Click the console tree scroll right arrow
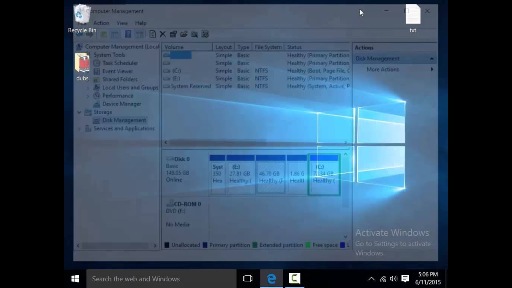 pyautogui.click(x=155, y=246)
